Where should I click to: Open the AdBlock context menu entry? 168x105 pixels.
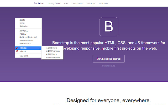[28, 51]
